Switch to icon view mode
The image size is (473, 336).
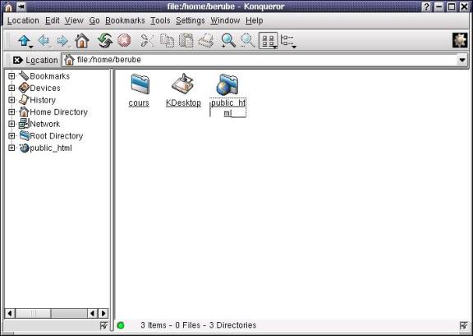[x=269, y=41]
